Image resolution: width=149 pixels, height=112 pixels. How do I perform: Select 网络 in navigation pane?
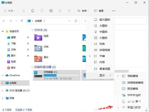coord(12,98)
